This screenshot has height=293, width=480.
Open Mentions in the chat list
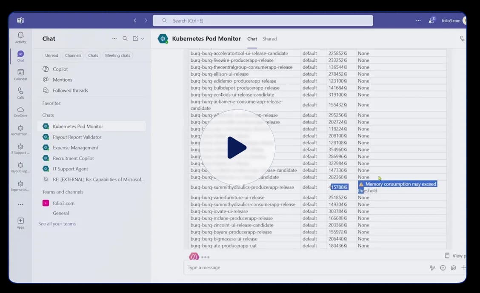(91, 80)
